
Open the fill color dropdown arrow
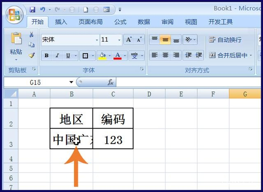pos(110,56)
